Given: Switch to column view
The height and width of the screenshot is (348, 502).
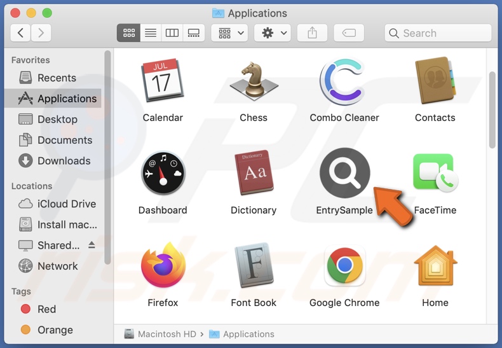Looking at the screenshot, I should (172, 32).
